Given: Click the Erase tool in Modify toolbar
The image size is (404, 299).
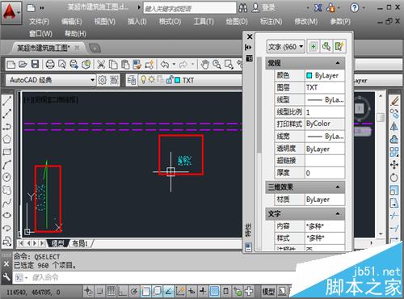Looking at the screenshot, I should tap(394, 101).
